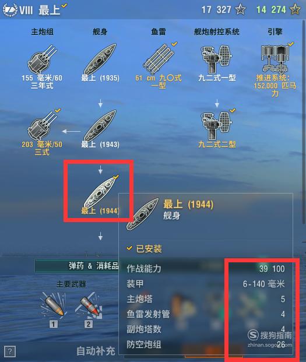
Task: Click the arrow between 1935 and 1943 hulls
Action: pyautogui.click(x=100, y=103)
